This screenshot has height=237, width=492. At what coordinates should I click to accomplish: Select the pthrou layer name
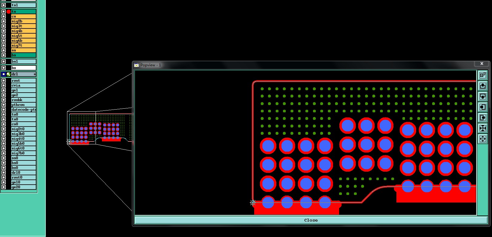pyautogui.click(x=24, y=105)
